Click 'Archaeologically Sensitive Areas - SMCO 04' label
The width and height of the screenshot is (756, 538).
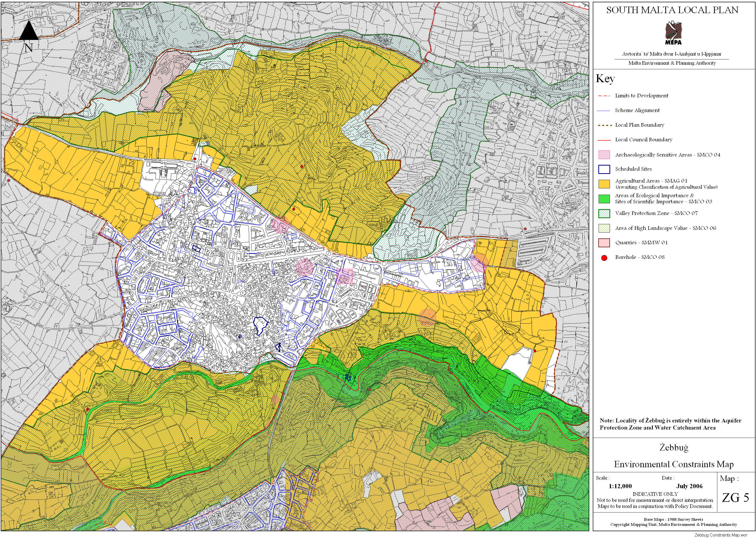(668, 155)
